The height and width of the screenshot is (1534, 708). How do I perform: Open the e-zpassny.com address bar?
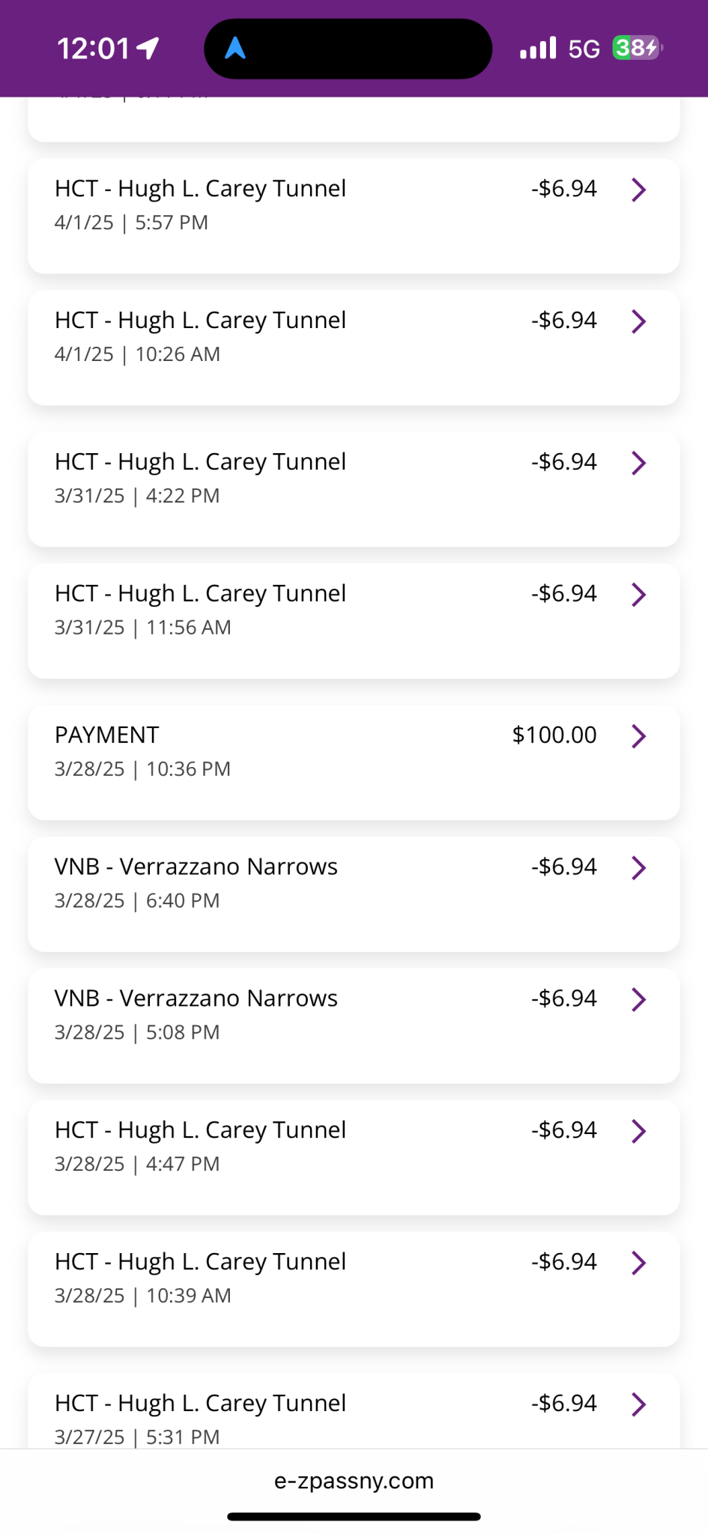click(x=354, y=1481)
